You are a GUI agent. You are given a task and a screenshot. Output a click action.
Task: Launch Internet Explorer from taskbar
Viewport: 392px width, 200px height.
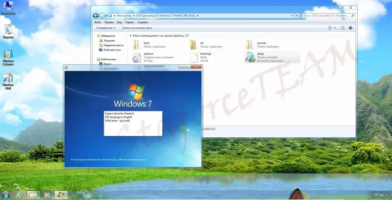tap(20, 195)
